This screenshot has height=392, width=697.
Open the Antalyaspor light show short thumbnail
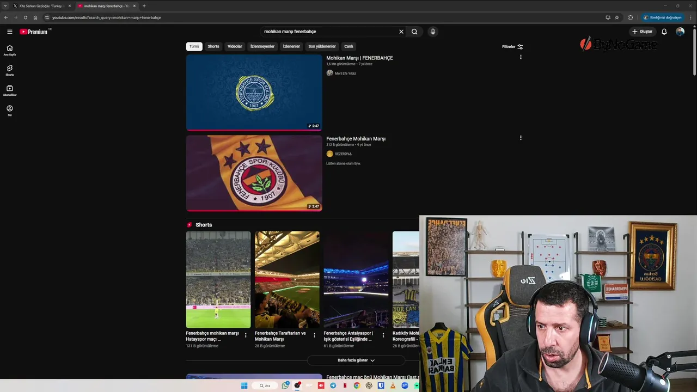coord(356,280)
